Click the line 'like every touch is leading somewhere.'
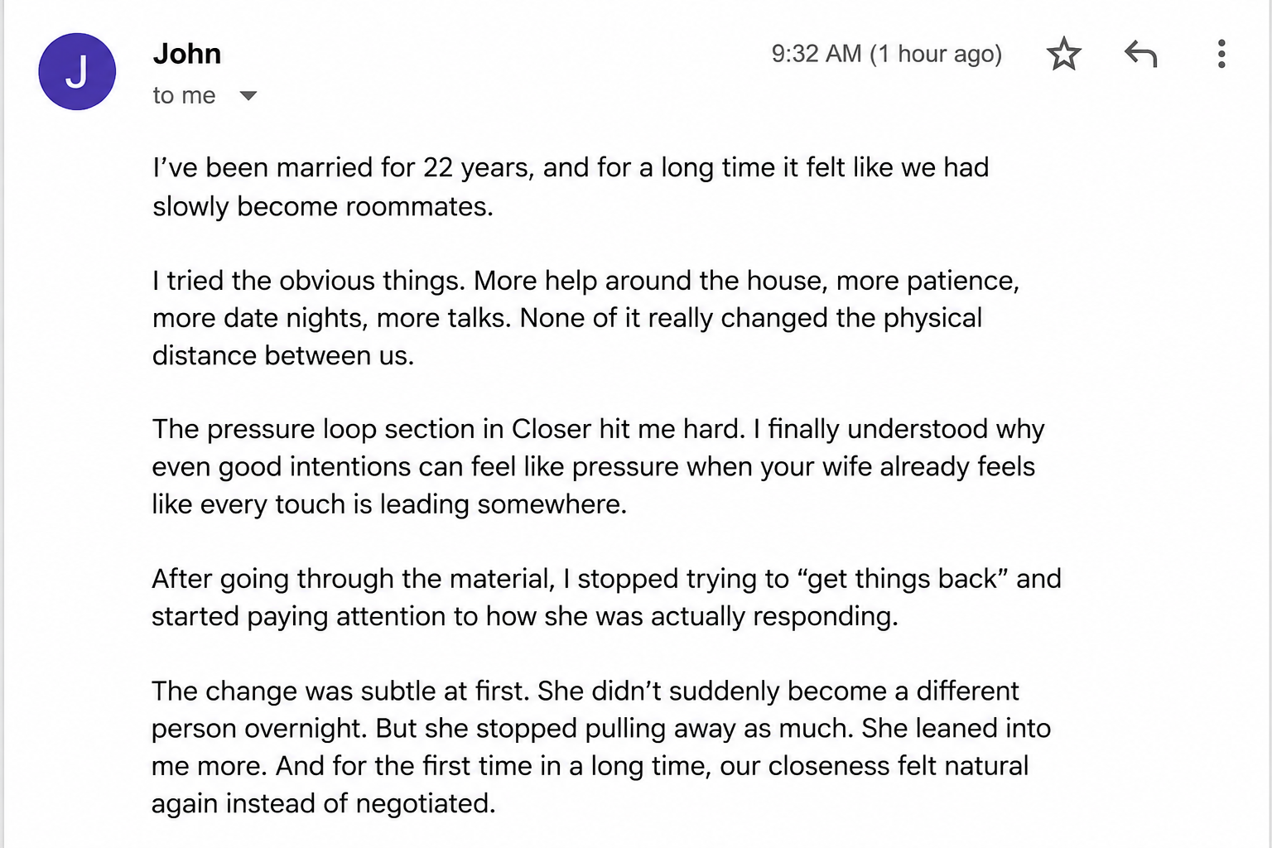The width and height of the screenshot is (1272, 848). click(389, 504)
